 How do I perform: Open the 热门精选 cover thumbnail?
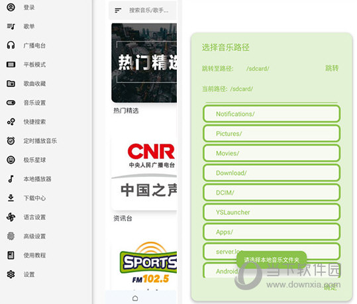[x=144, y=63]
